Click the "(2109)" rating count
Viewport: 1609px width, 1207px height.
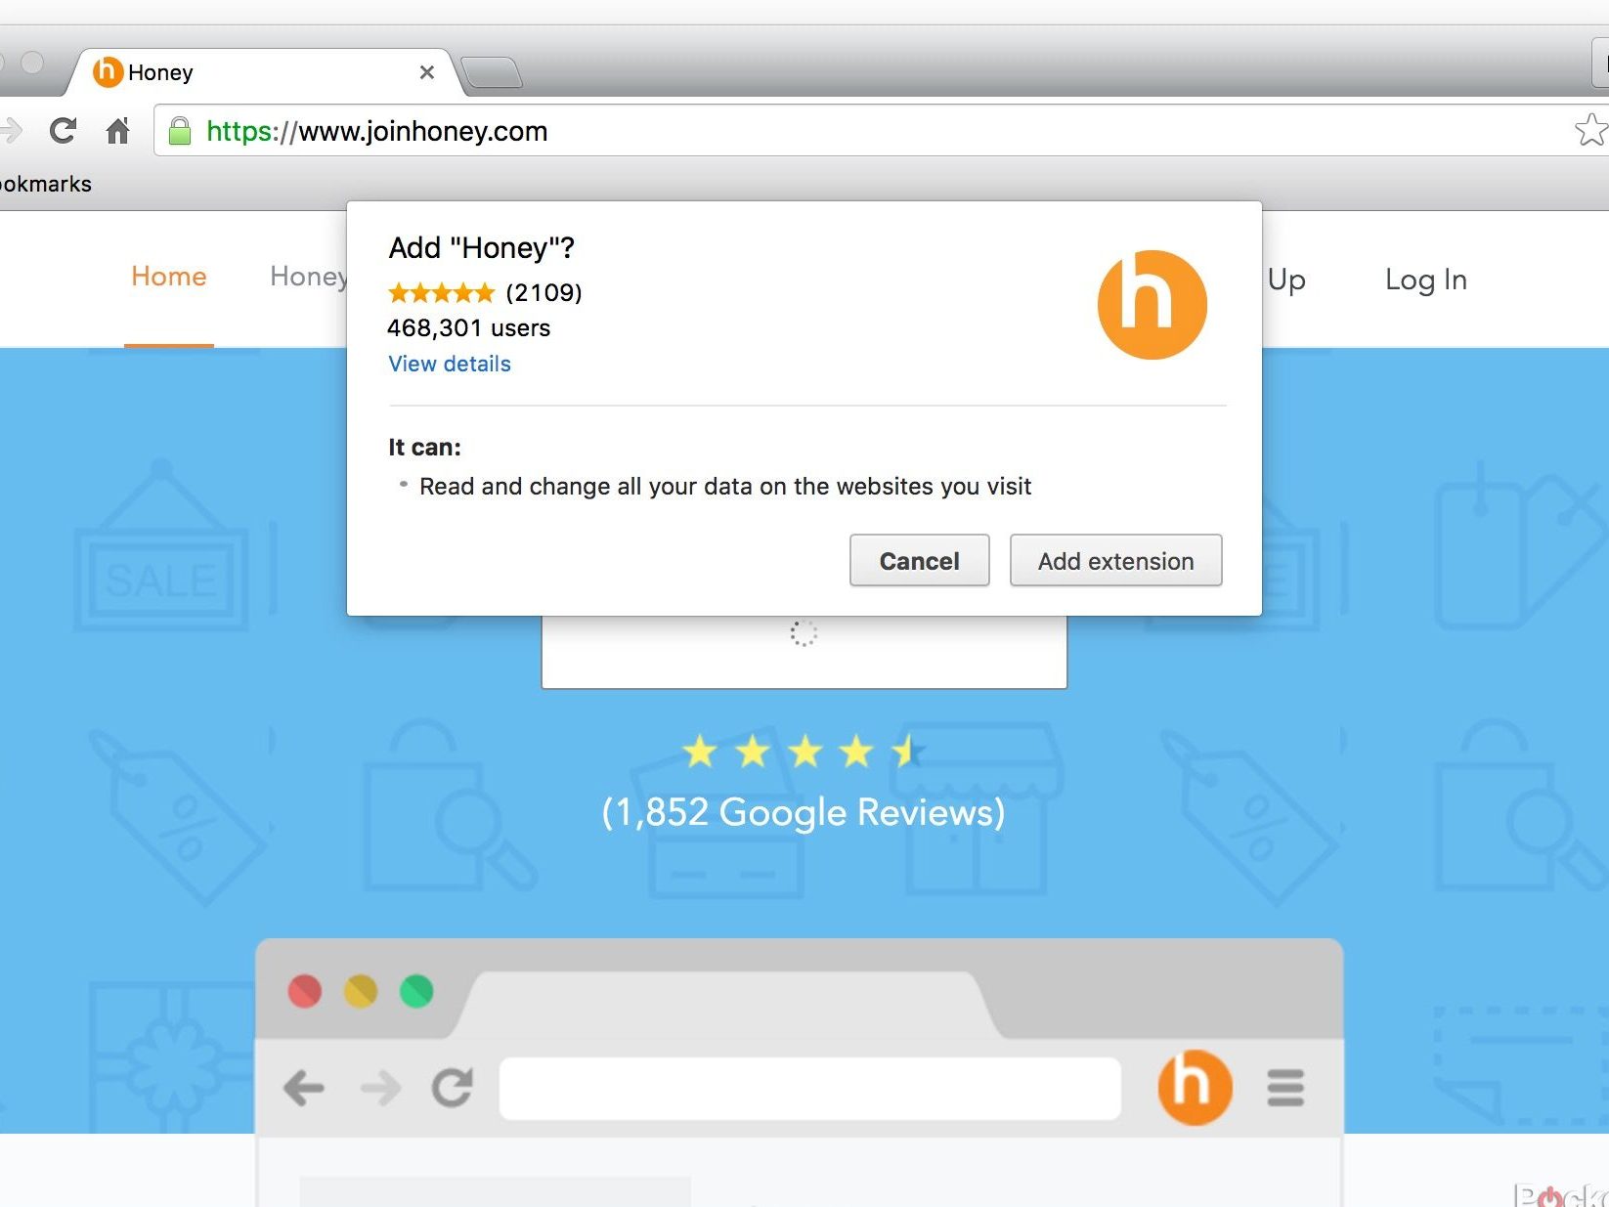(x=544, y=292)
